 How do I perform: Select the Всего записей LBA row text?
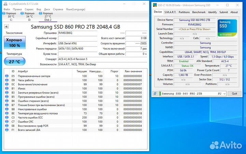click(x=29, y=130)
